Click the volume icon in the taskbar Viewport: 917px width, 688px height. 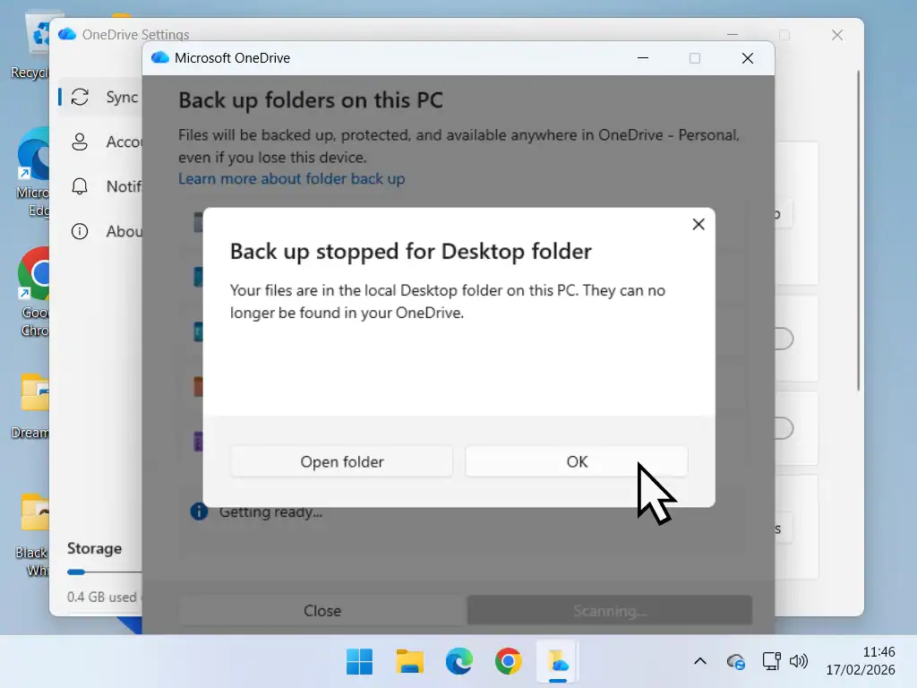pos(797,662)
